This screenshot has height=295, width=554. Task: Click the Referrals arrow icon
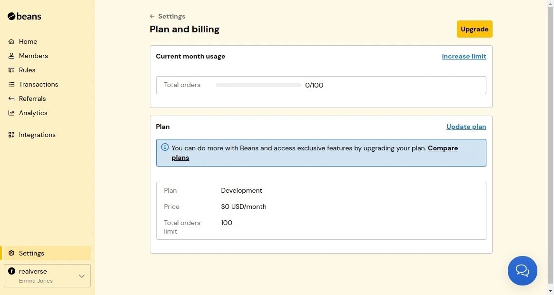(11, 99)
